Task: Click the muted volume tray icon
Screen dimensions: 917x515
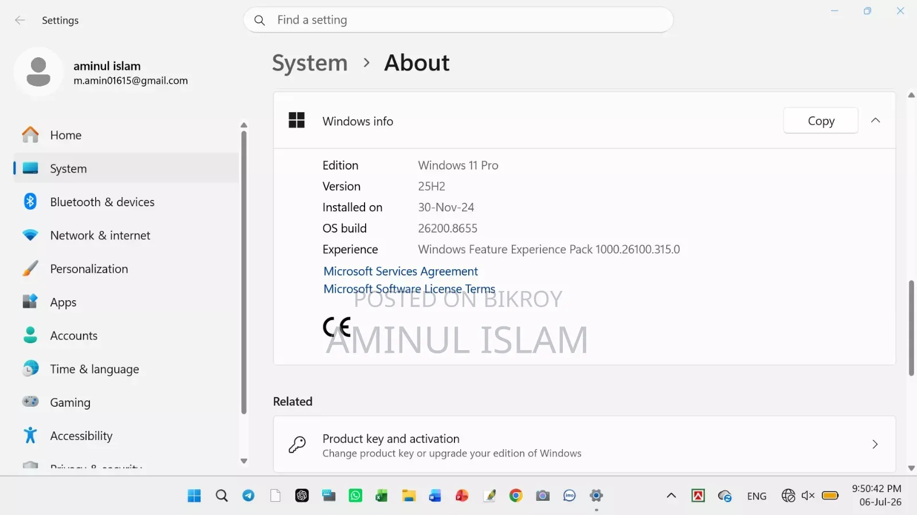Action: [x=808, y=496]
